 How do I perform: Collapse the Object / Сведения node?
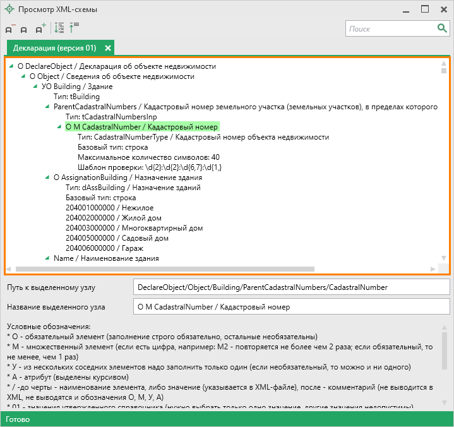coord(24,76)
